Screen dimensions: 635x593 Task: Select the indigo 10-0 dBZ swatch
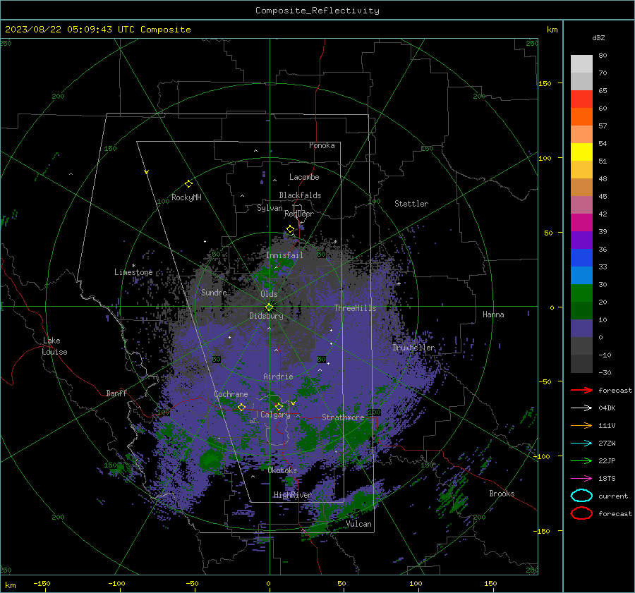581,329
